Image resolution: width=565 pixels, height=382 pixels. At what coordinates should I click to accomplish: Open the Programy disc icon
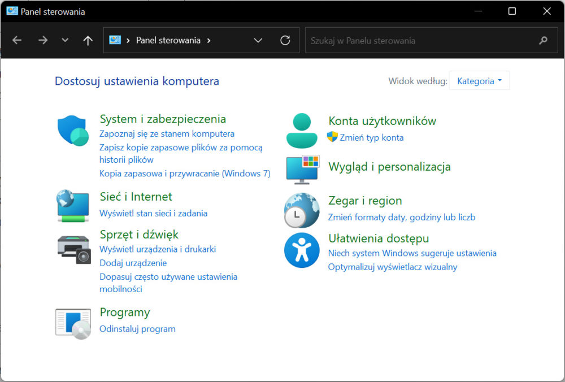[x=73, y=324]
